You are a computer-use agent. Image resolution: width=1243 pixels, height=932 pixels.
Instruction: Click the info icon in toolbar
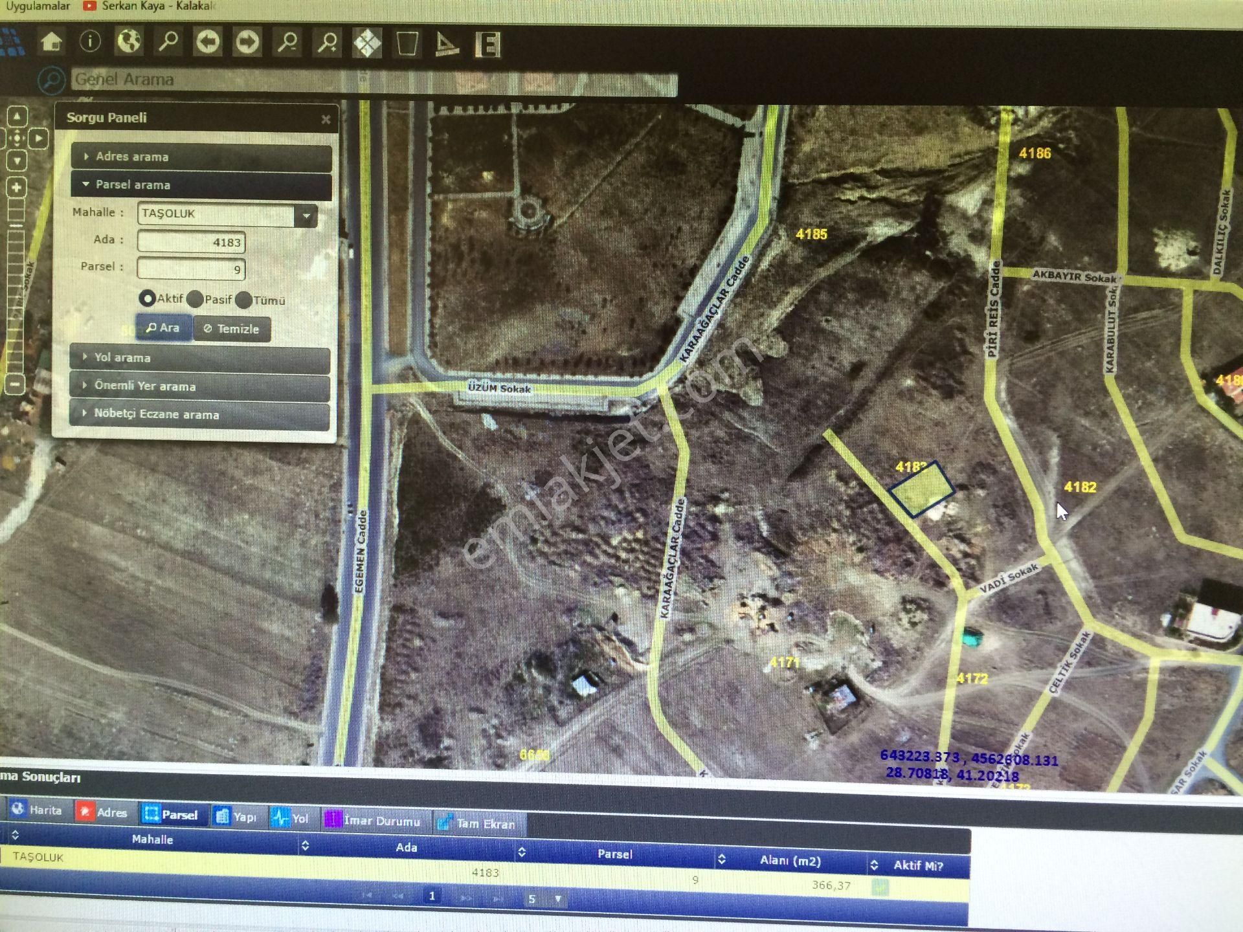90,42
